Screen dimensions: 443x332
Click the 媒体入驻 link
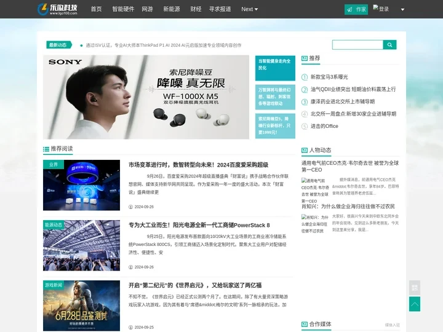(392, 325)
